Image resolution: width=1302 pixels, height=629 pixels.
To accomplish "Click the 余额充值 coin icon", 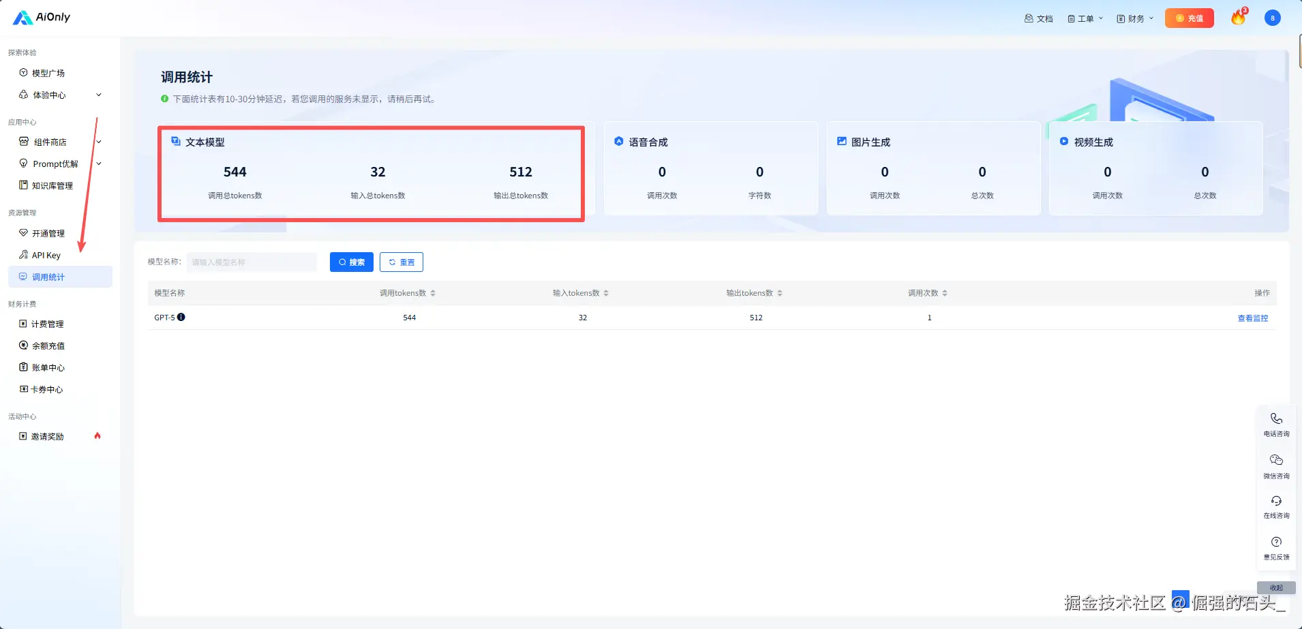I will (23, 346).
